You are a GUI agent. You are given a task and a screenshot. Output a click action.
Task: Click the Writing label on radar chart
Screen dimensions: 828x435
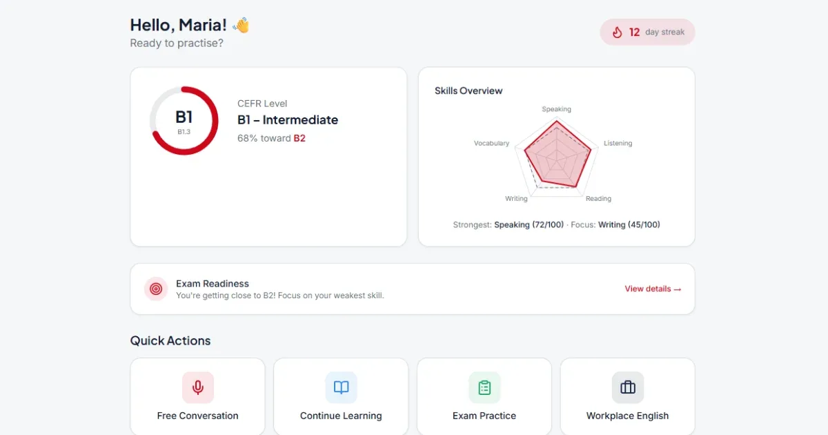516,198
